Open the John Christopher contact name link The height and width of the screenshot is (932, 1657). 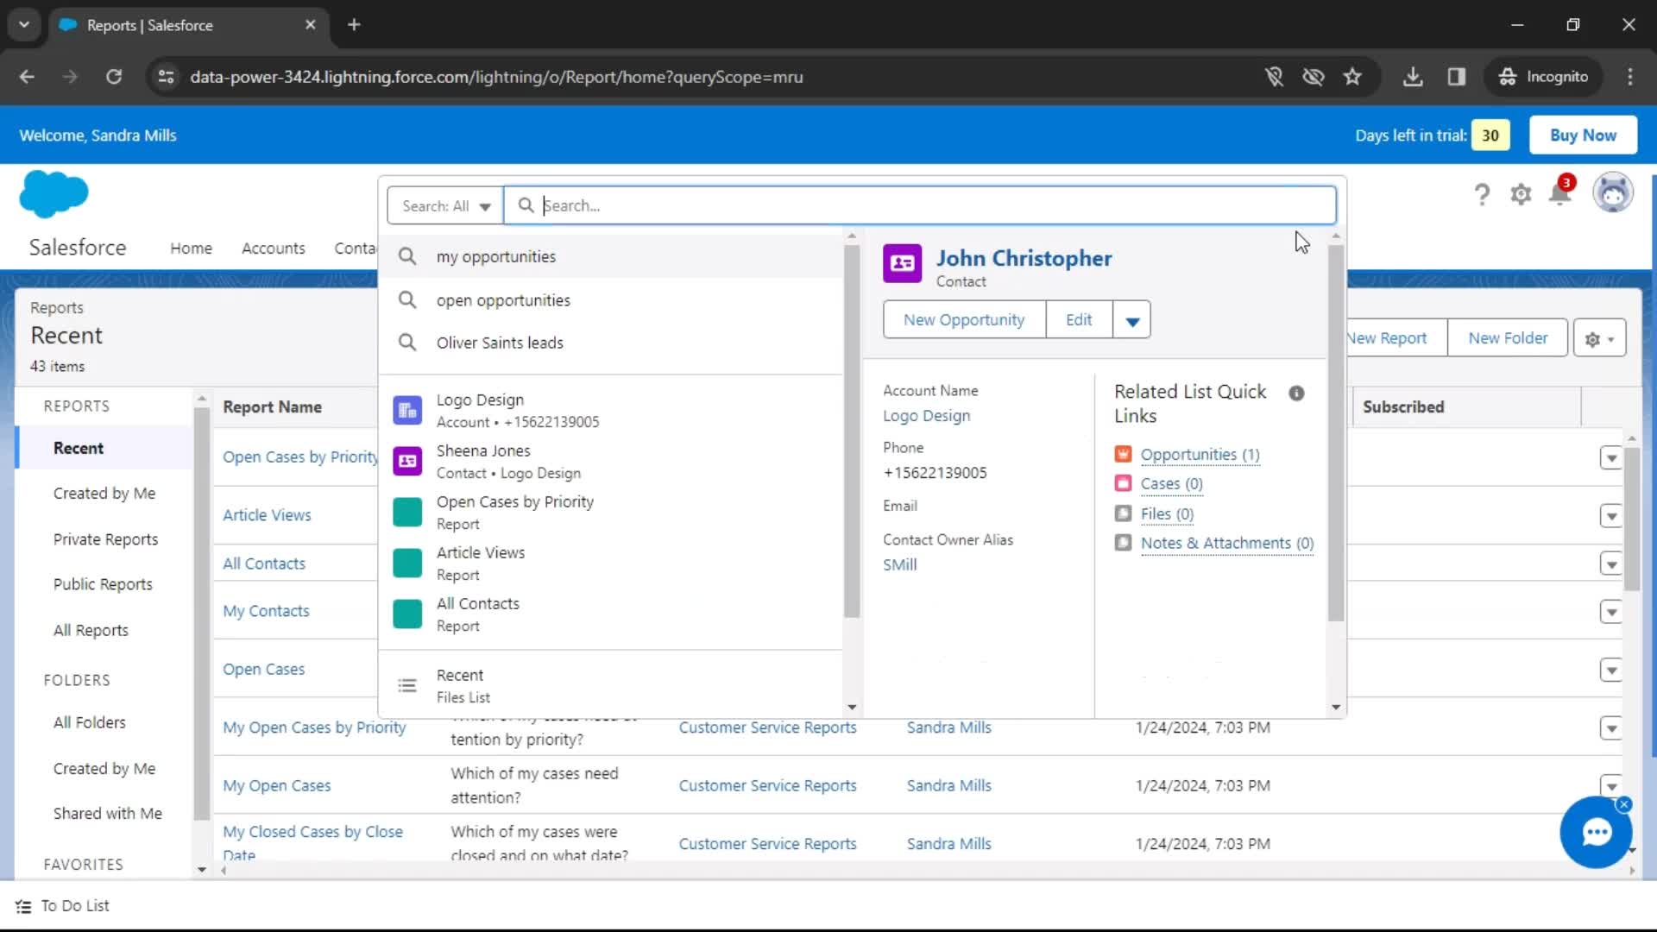1024,258
